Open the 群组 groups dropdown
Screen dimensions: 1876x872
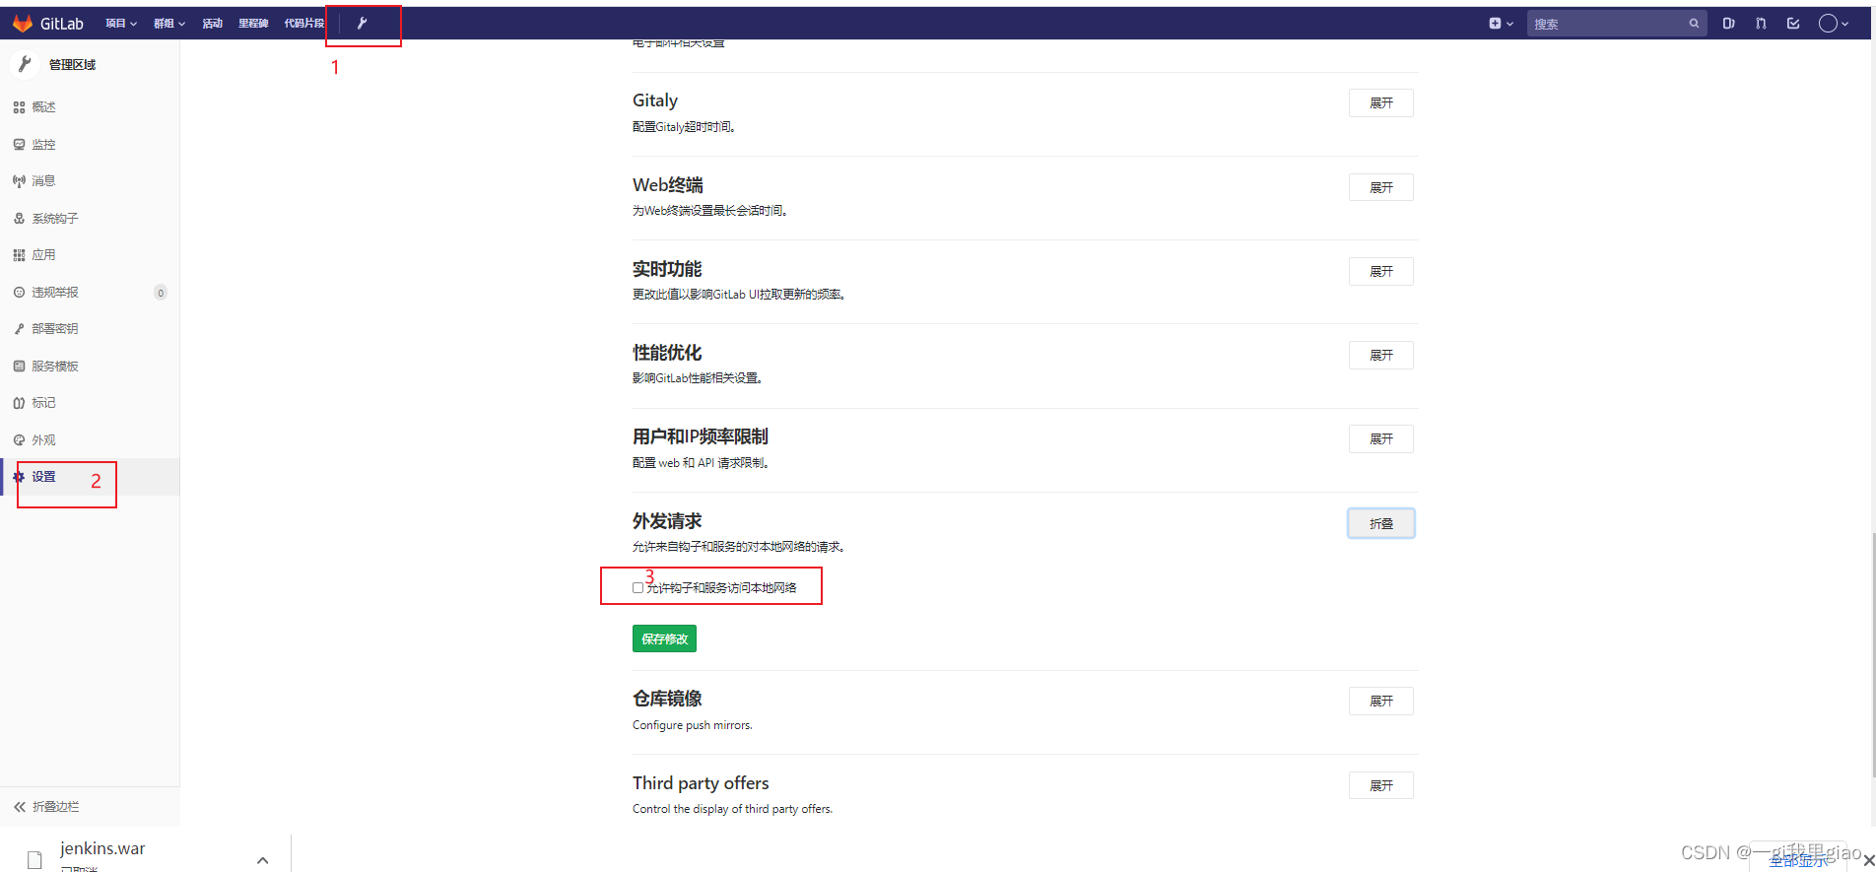(169, 24)
